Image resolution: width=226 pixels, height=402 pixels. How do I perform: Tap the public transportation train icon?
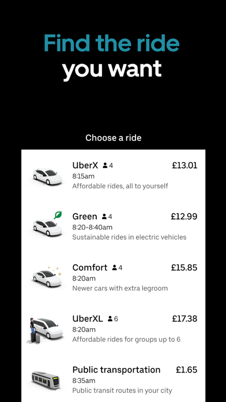46,380
